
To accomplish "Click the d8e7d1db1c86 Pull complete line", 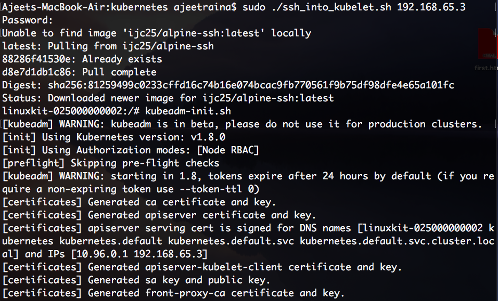I will point(79,72).
